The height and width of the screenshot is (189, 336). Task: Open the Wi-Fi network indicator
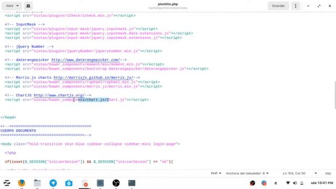[288, 183]
